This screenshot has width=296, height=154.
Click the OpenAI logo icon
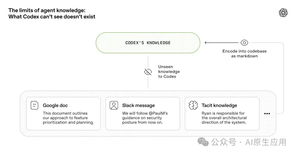coord(283,13)
